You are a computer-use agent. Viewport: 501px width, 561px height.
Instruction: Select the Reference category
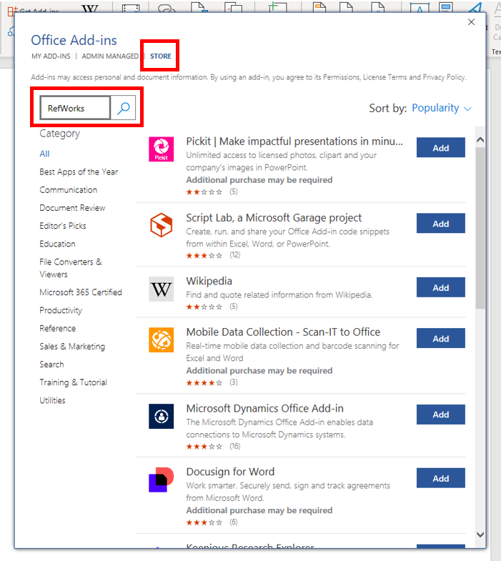point(57,329)
